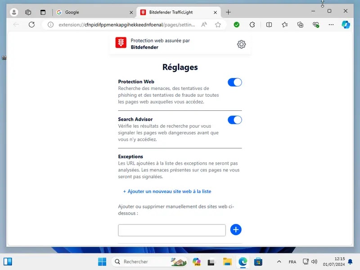Open the Extensions puzzle icon
This screenshot has width=360, height=270.
(252, 25)
